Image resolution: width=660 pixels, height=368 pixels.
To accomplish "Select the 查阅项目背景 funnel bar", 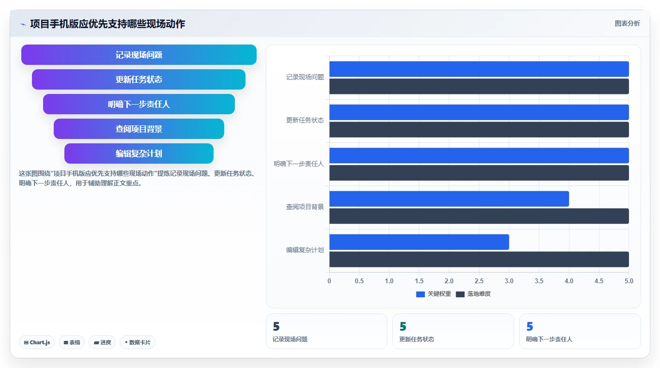I will point(139,129).
